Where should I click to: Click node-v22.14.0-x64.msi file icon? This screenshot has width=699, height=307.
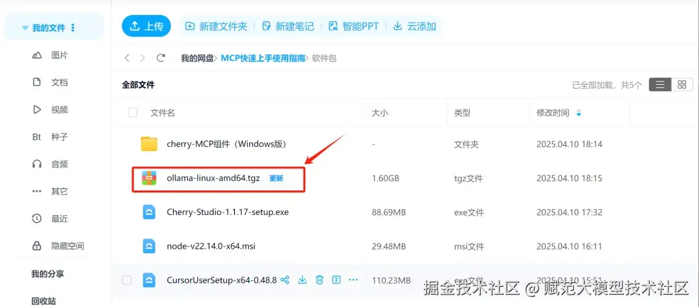(x=150, y=246)
